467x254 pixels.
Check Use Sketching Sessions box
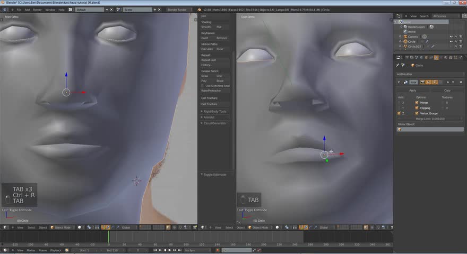pyautogui.click(x=203, y=86)
